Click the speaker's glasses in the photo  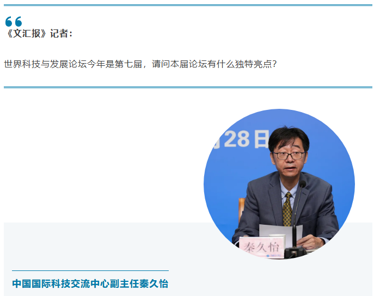pos(289,156)
